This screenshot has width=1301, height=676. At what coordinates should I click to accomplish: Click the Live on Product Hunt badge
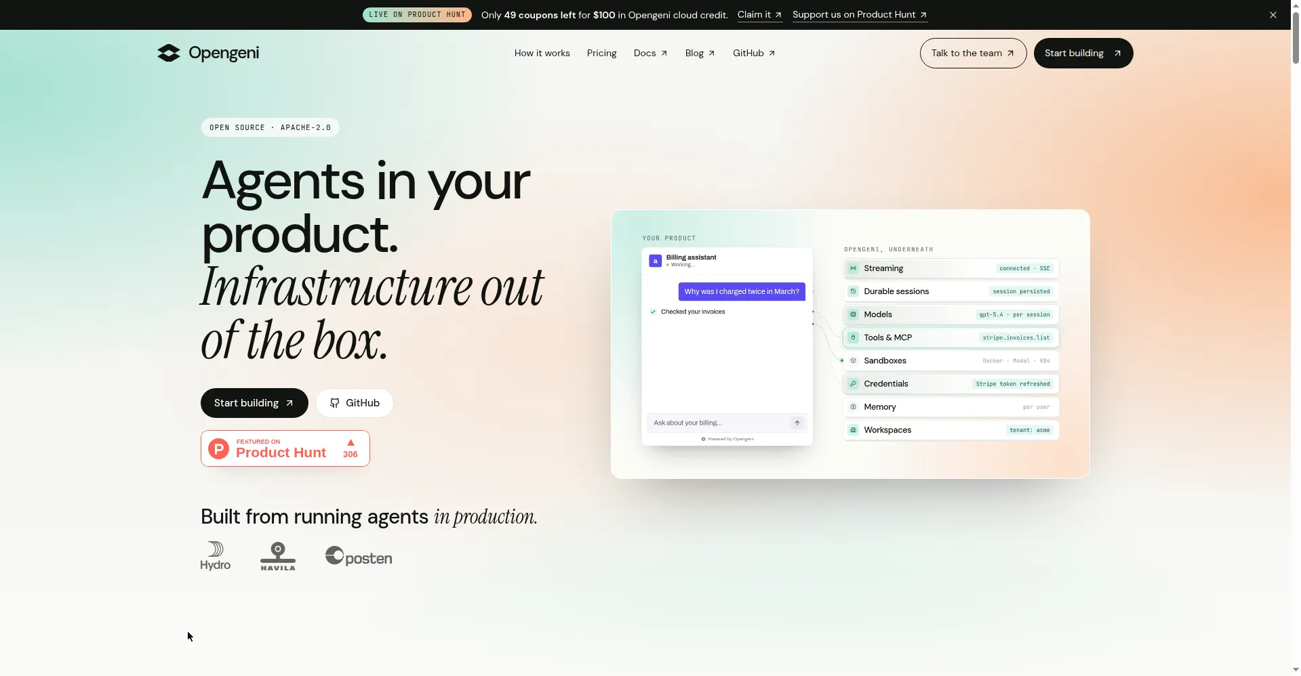tap(417, 15)
